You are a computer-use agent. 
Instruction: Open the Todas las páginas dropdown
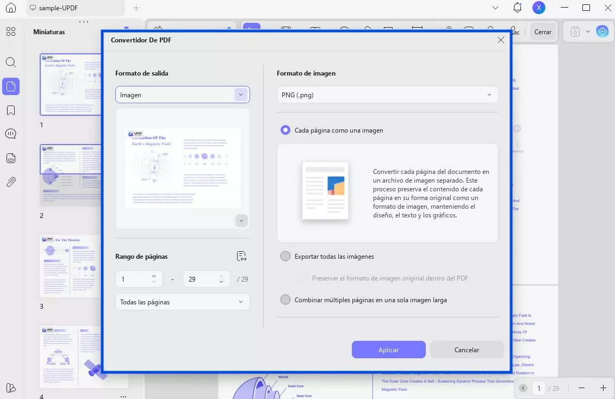(x=182, y=302)
